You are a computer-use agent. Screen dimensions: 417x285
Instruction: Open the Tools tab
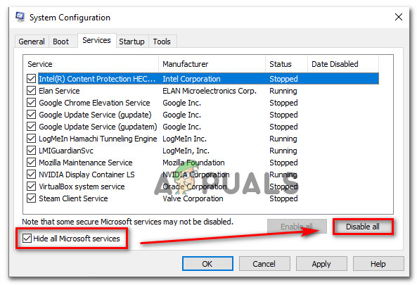[162, 42]
